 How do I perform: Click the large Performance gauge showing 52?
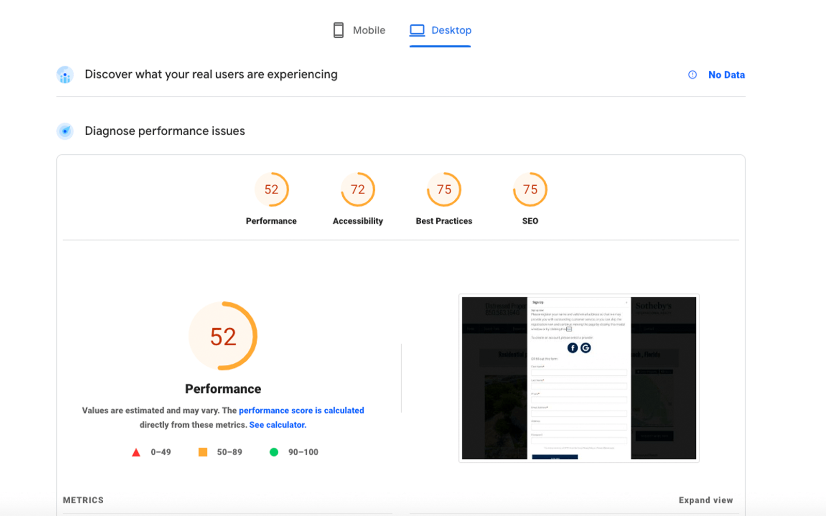[x=223, y=336]
